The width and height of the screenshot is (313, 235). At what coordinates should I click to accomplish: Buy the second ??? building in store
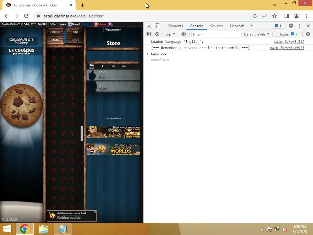coord(113,87)
